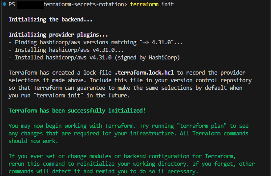Click the quoted "terraform plan" text
Screen dimensions: 272x176
(x=202, y=126)
